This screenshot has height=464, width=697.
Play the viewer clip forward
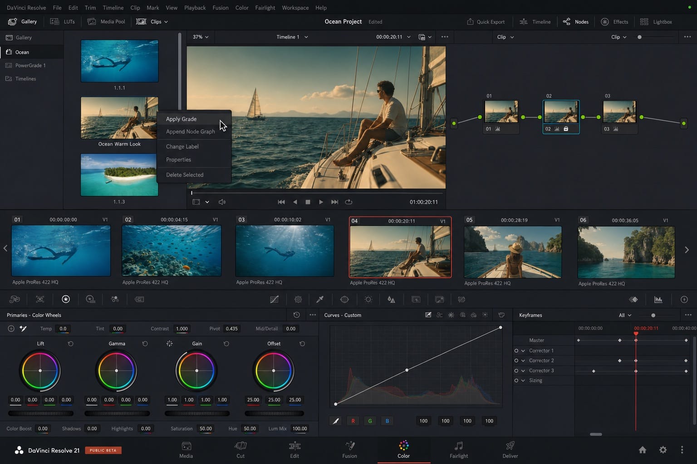[x=321, y=202]
